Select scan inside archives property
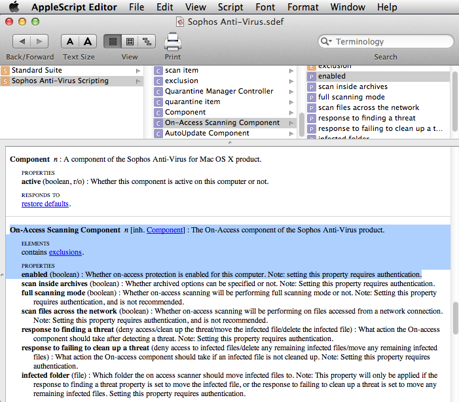This screenshot has width=459, height=402. coord(378,86)
